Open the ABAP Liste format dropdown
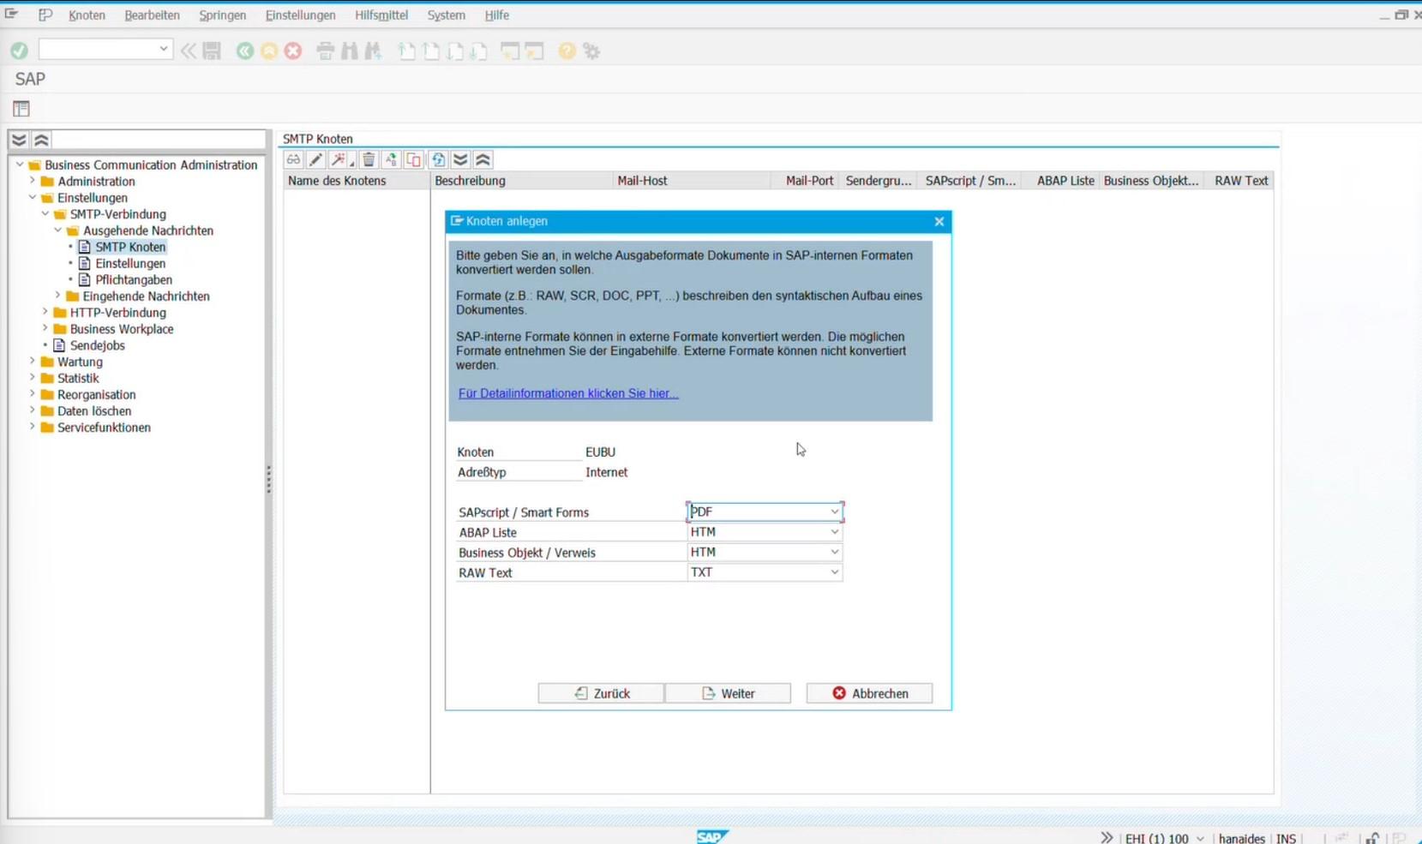This screenshot has height=844, width=1422. (x=834, y=532)
